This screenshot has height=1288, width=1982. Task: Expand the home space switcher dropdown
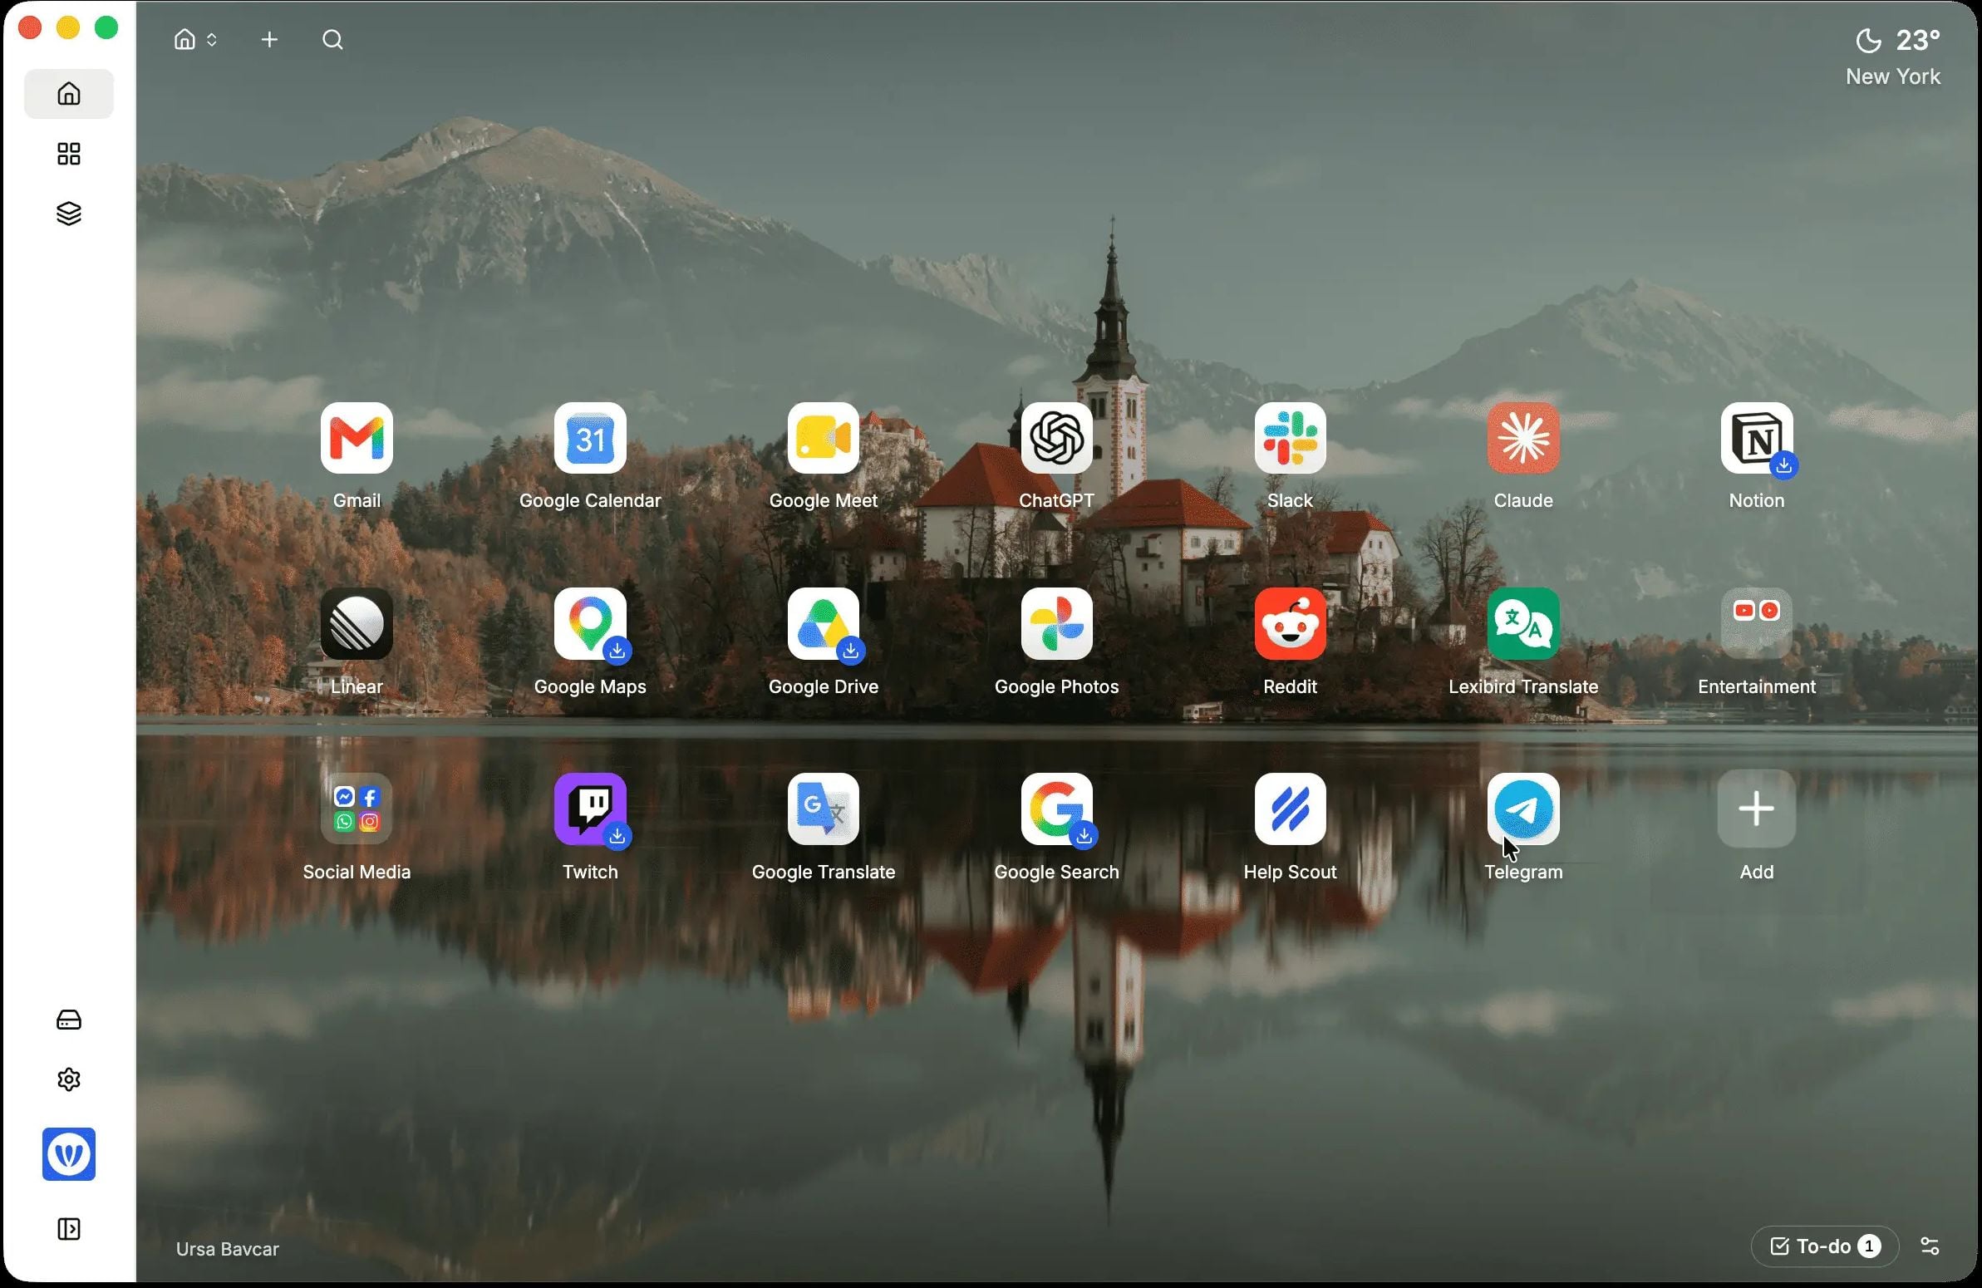195,39
